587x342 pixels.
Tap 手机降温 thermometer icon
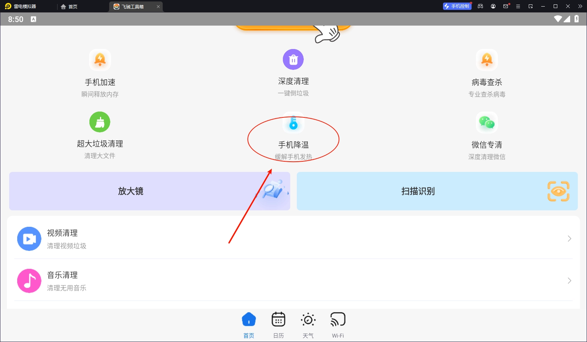(293, 123)
